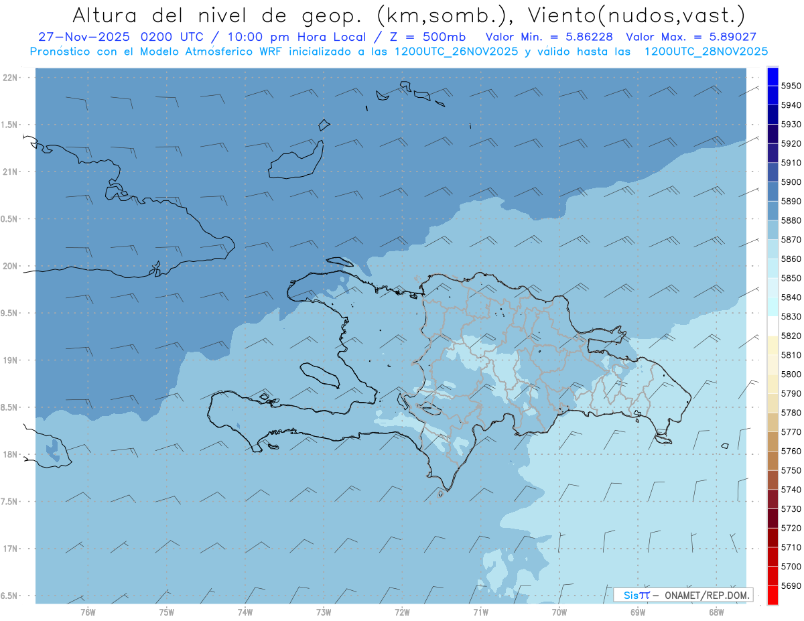Click the '22N' latitude label
The height and width of the screenshot is (621, 804).
[9, 78]
